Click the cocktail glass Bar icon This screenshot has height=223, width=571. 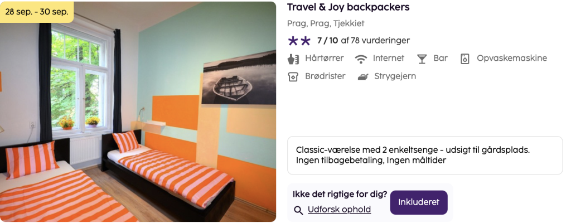(422, 59)
